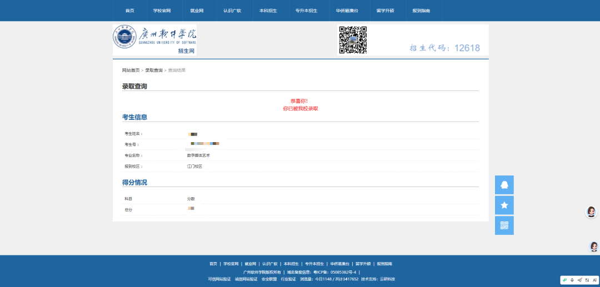Open the assistant avatar beside the star button
The width and height of the screenshot is (600, 287).
point(591,212)
